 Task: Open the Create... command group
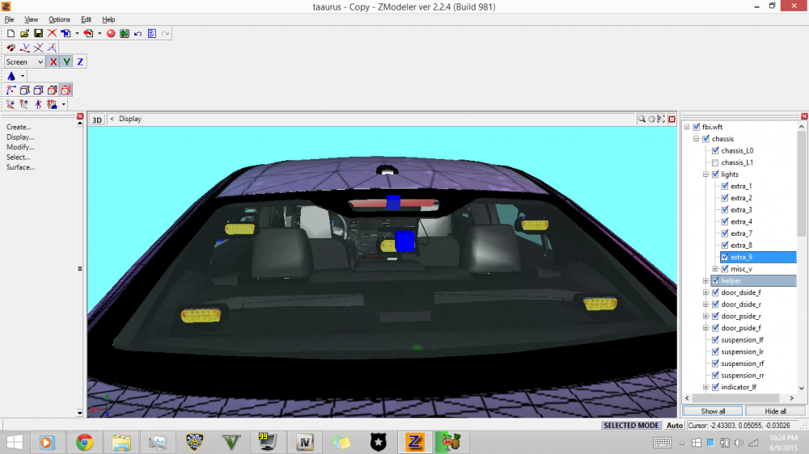[x=19, y=127]
